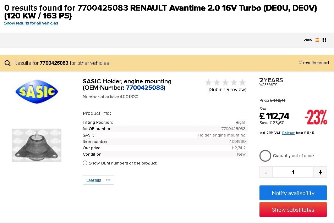Viewport: 334px width, 223px height.
Task: Rate the product with the first star
Action: click(x=208, y=83)
